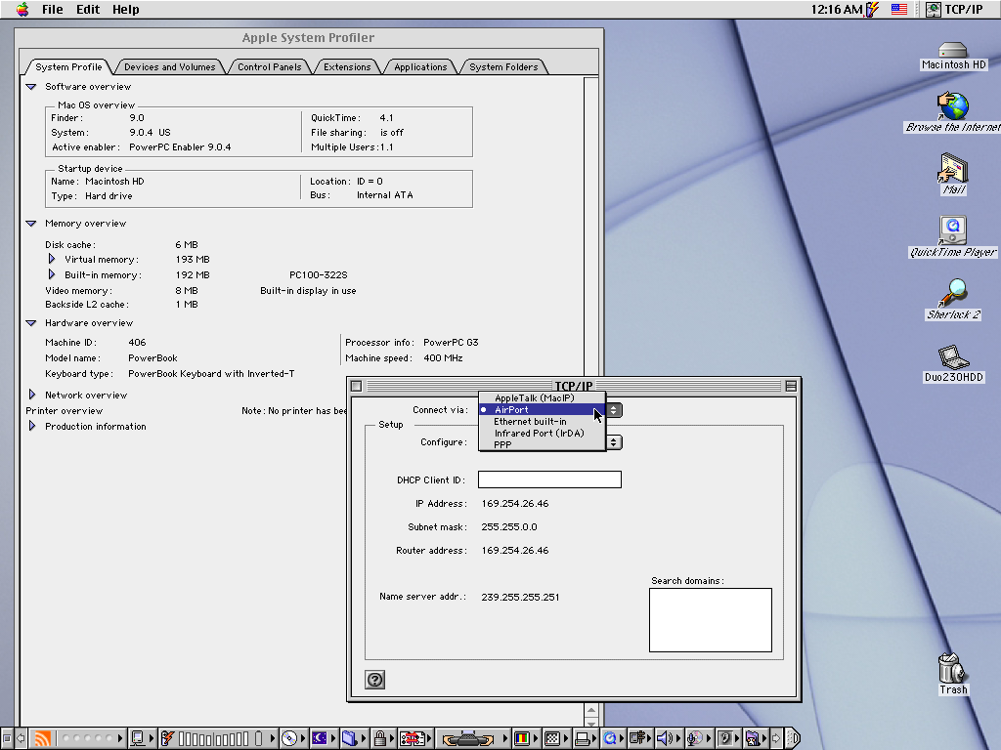Screen dimensions: 1001x750
Task: Switch to the Extensions tab
Action: [347, 67]
